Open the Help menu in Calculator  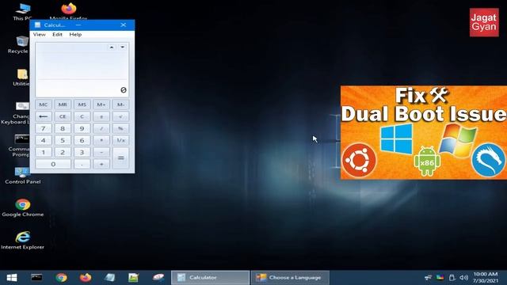75,34
